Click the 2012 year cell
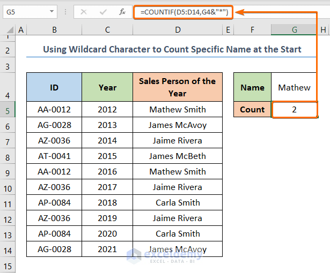 (107, 109)
